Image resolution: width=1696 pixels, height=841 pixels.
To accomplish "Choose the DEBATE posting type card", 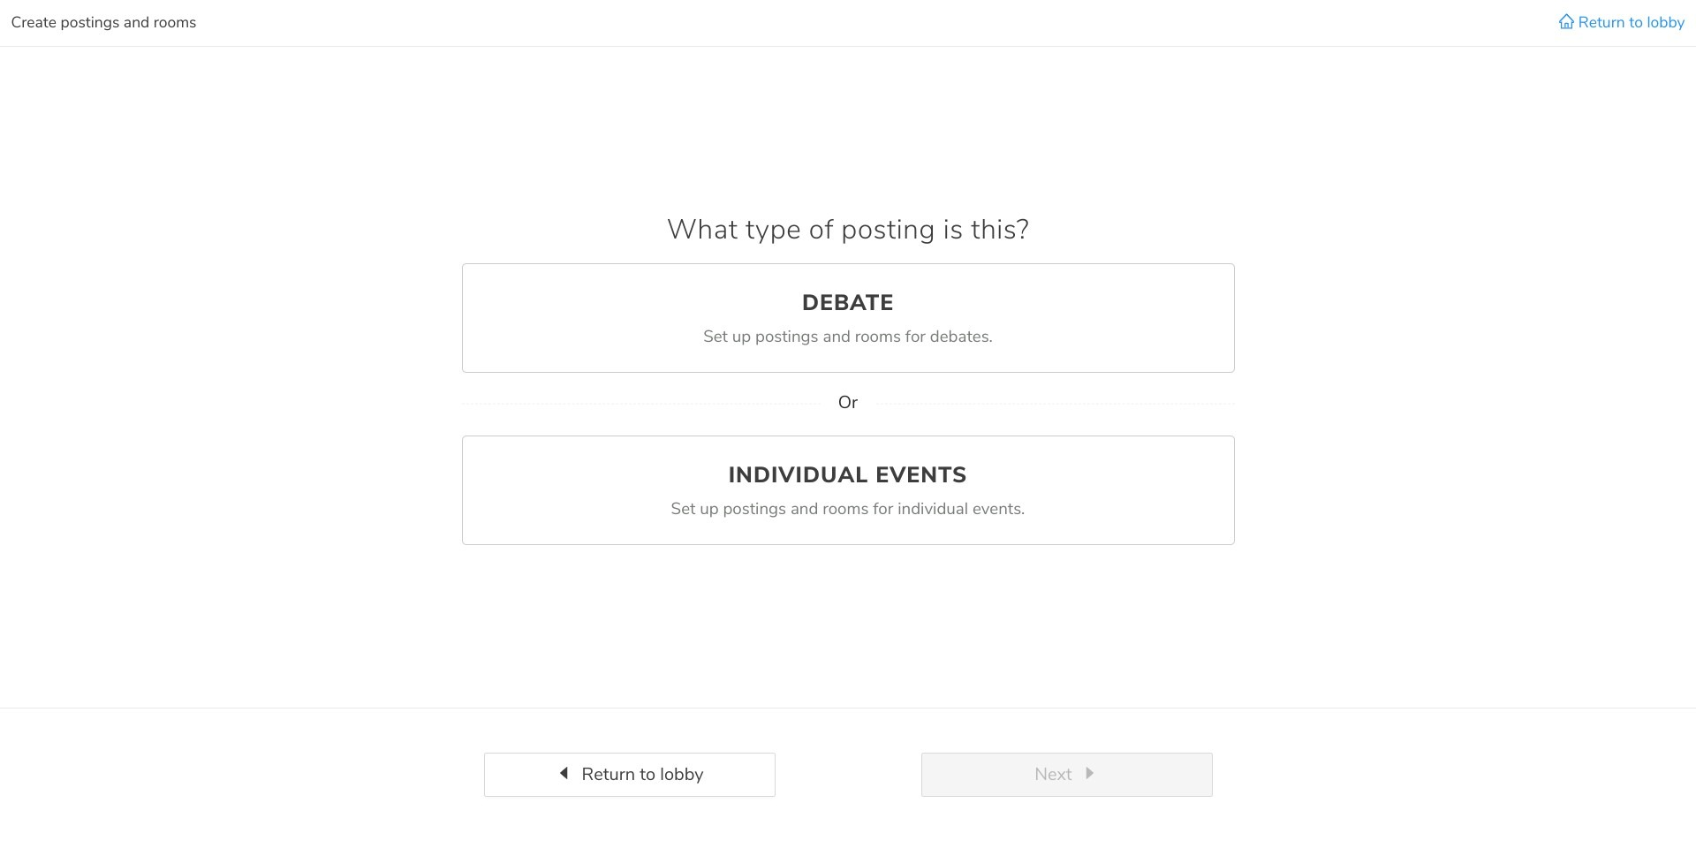I will click(x=848, y=318).
